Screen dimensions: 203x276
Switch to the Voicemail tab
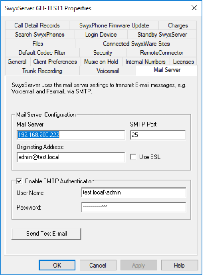pyautogui.click(x=108, y=71)
